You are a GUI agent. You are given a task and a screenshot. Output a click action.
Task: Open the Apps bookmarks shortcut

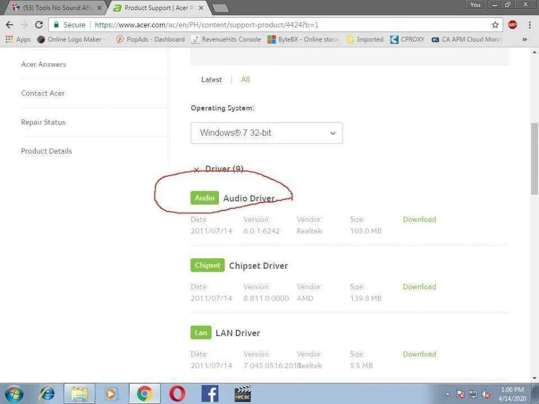click(x=18, y=39)
